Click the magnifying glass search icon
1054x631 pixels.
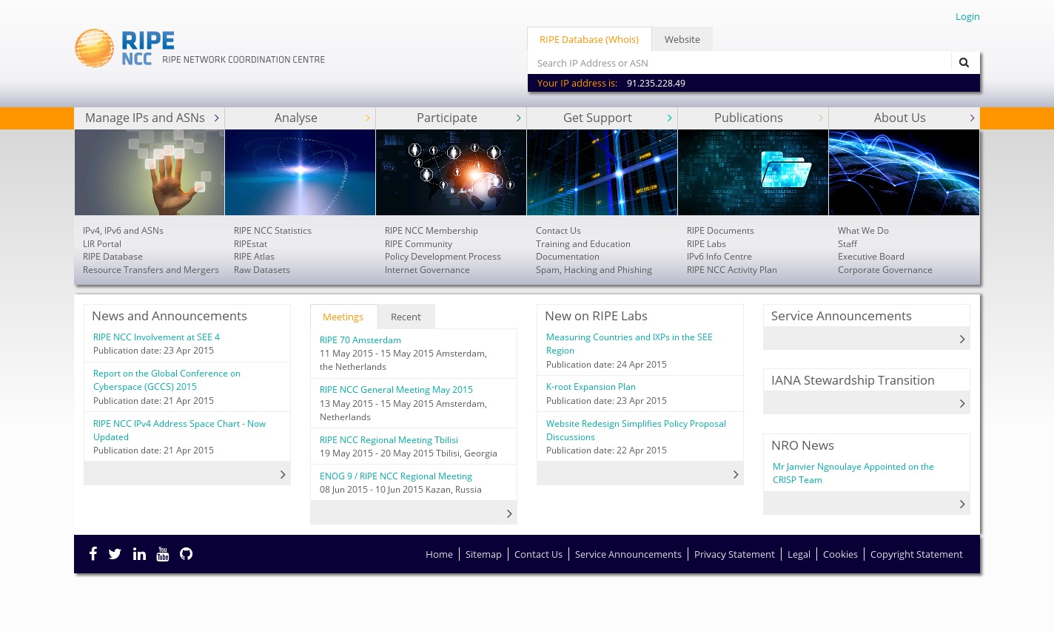964,63
